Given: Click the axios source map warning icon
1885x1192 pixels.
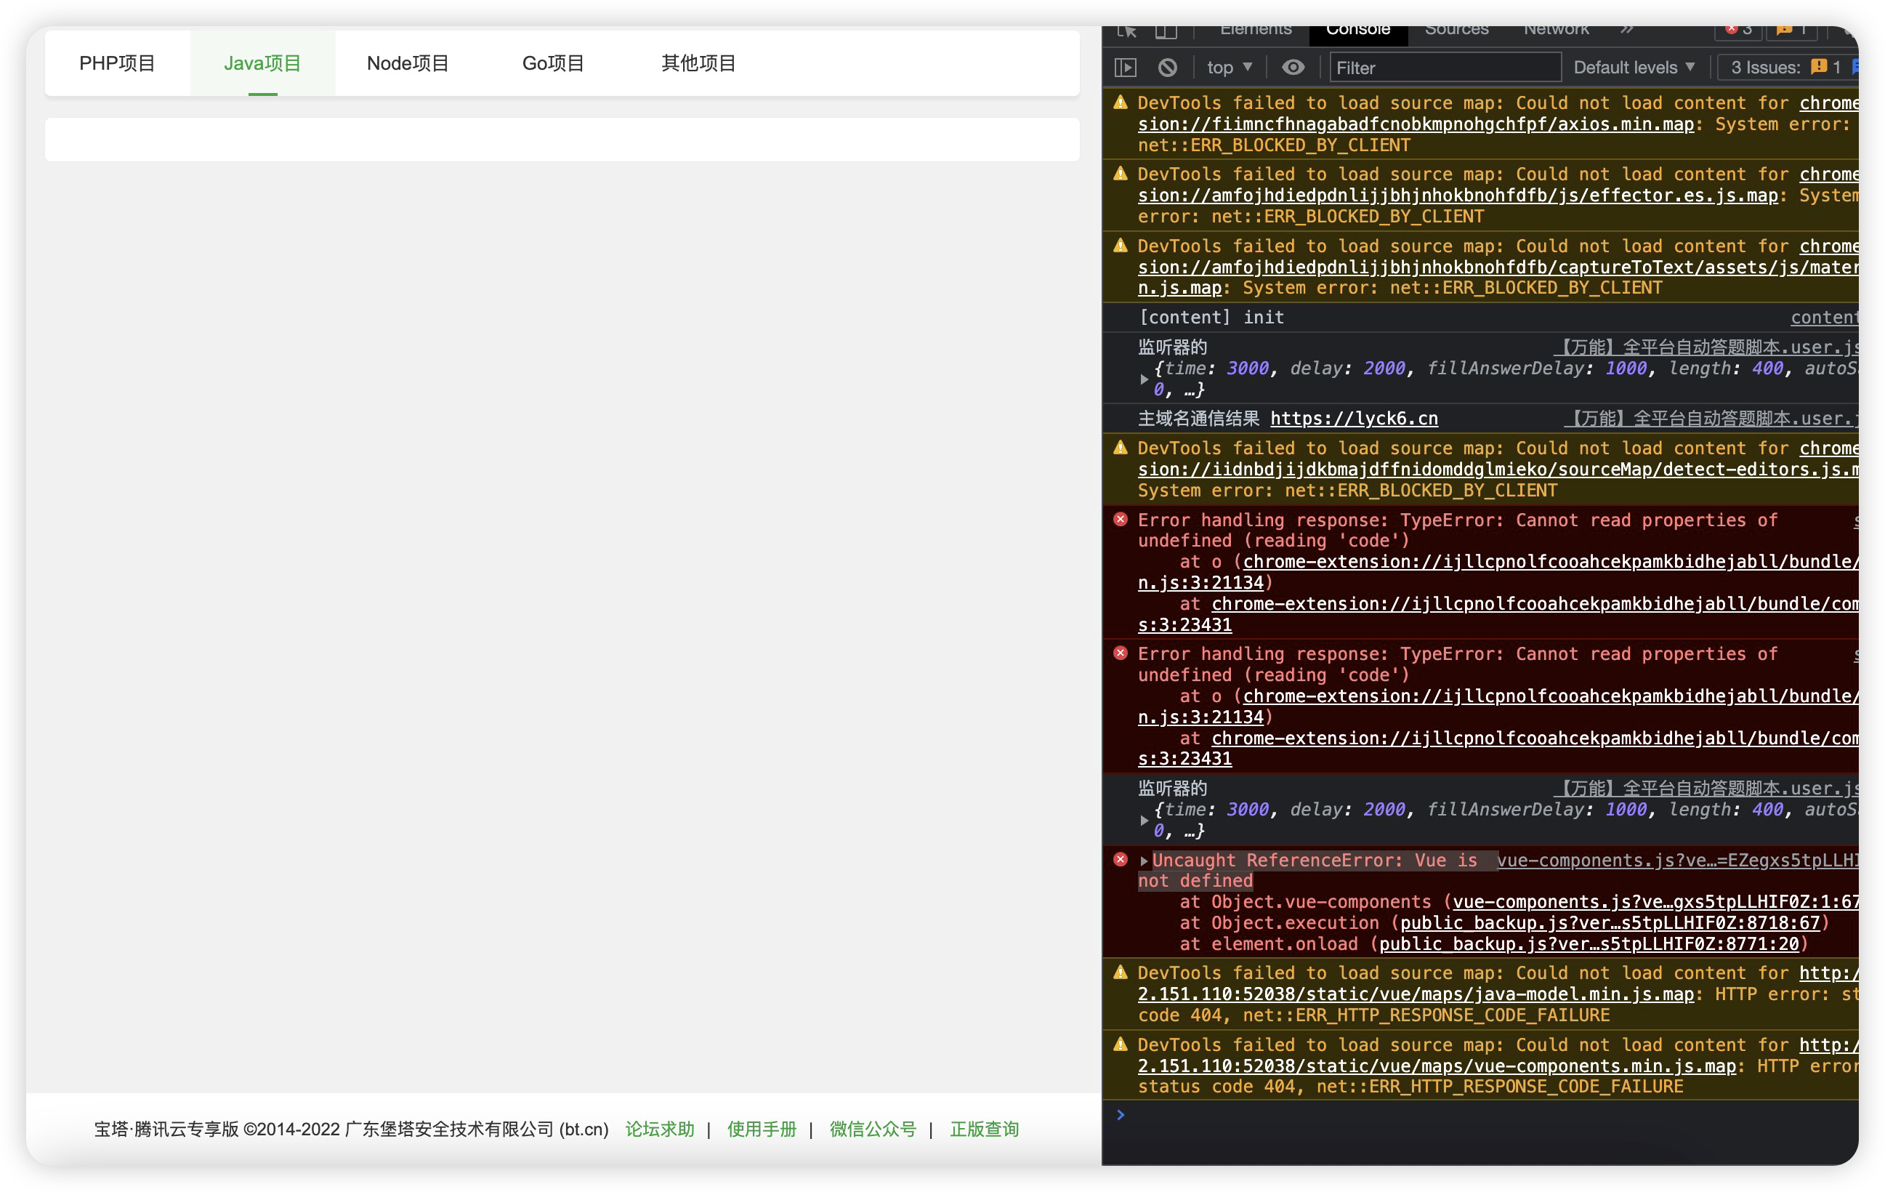Looking at the screenshot, I should 1121,102.
